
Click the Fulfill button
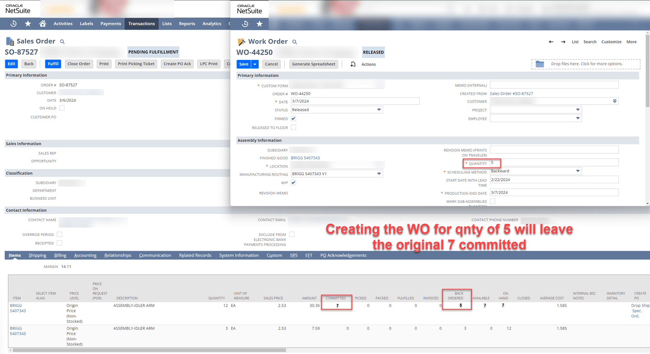53,64
